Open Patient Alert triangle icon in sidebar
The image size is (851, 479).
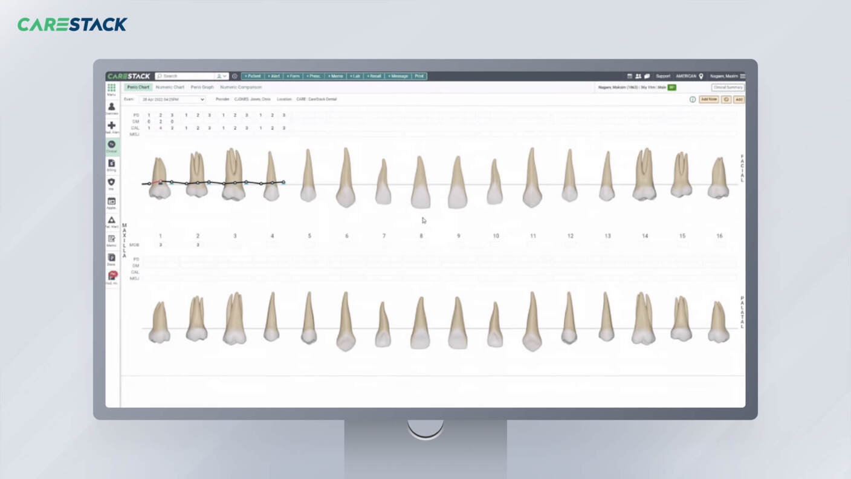click(x=111, y=221)
